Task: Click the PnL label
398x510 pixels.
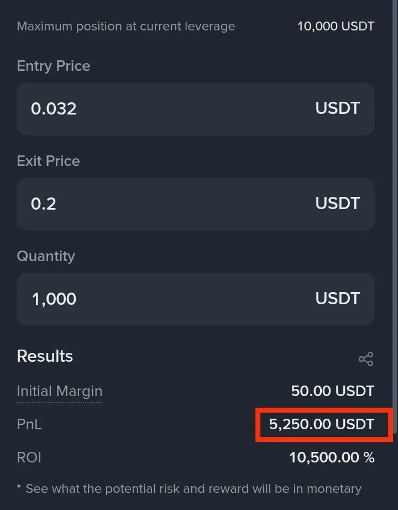Action: click(x=29, y=424)
